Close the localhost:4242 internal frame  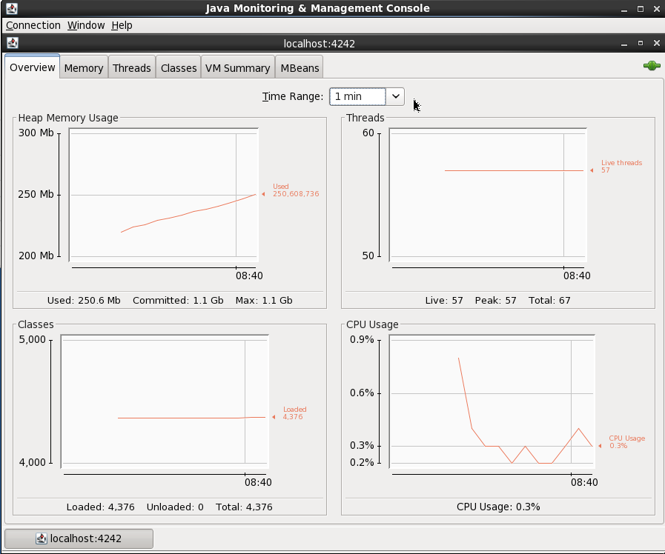tap(655, 43)
